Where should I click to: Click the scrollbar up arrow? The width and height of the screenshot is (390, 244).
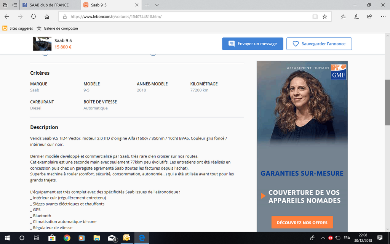pos(387,35)
